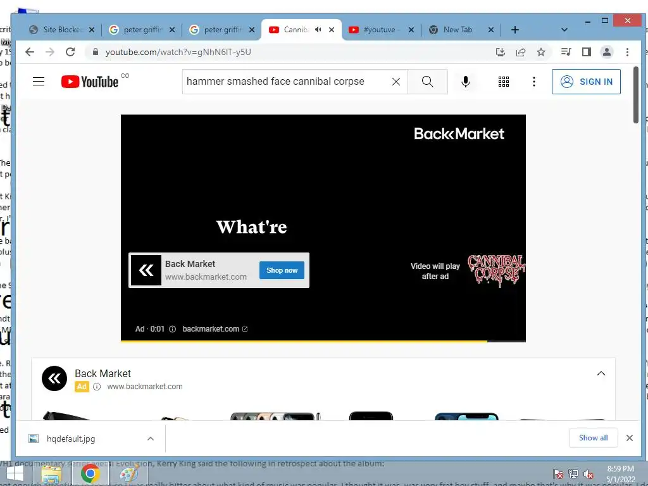
Task: Click the Shop now button
Action: coord(282,270)
